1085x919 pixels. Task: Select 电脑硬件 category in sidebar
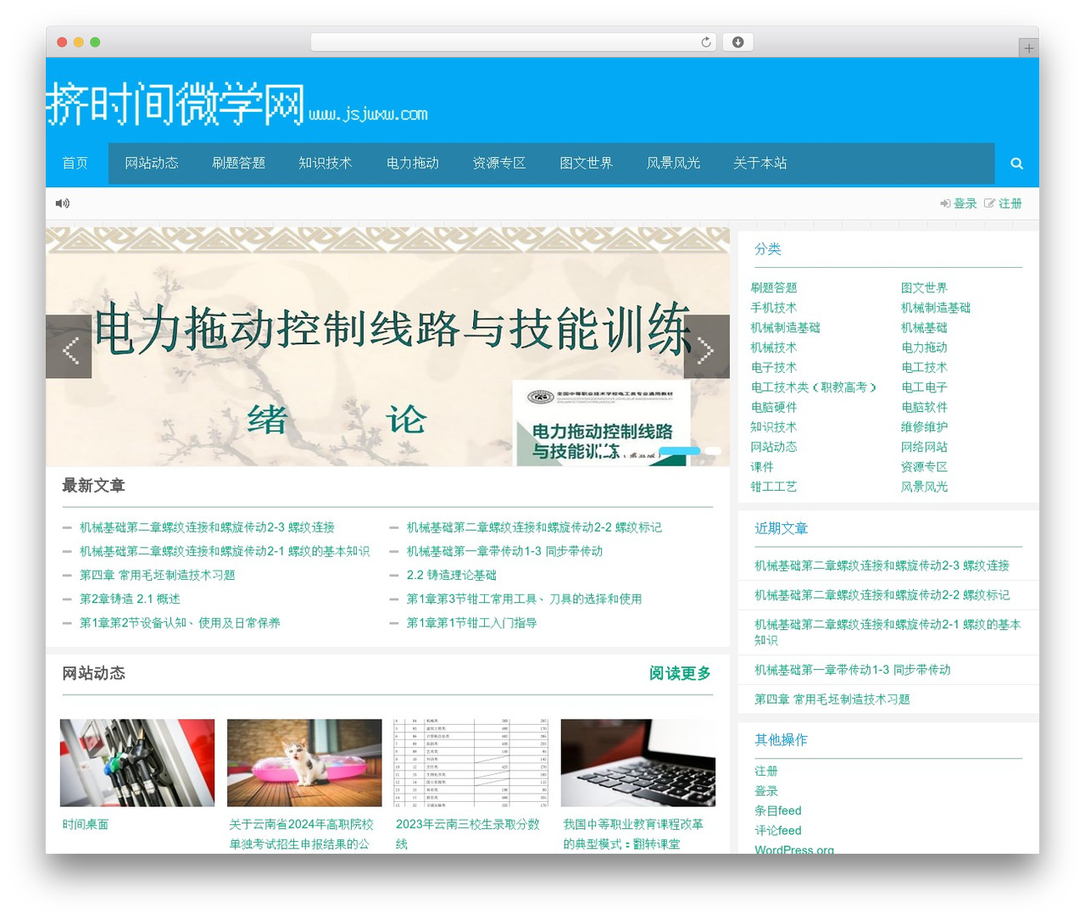(774, 407)
